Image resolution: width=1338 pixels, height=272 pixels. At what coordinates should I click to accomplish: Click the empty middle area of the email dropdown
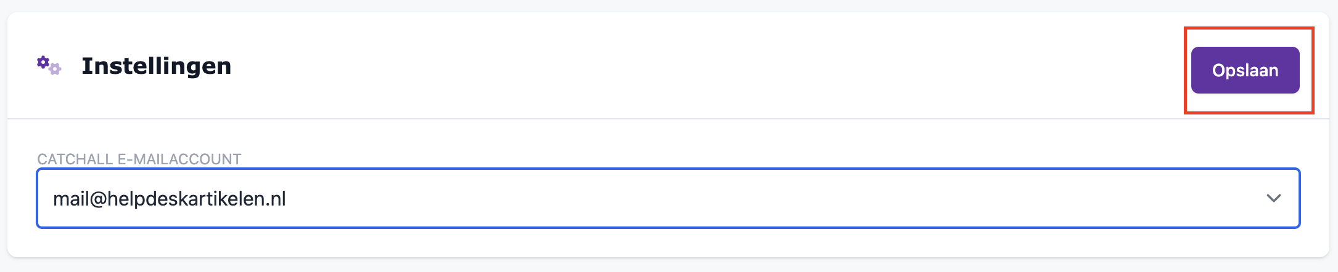click(x=740, y=198)
